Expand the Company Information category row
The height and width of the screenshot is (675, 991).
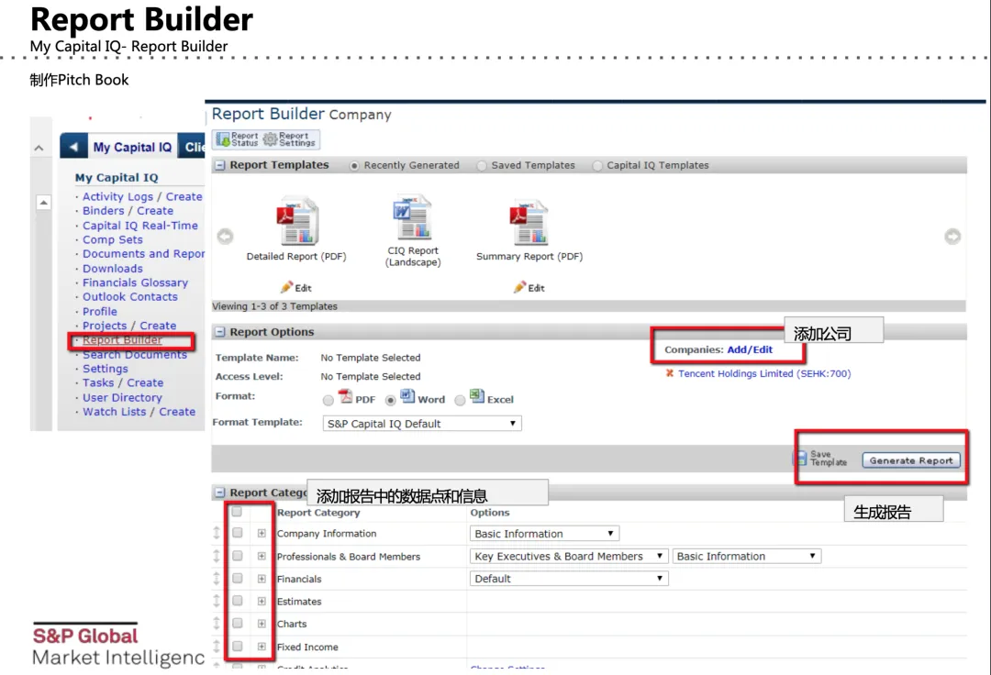click(x=262, y=534)
